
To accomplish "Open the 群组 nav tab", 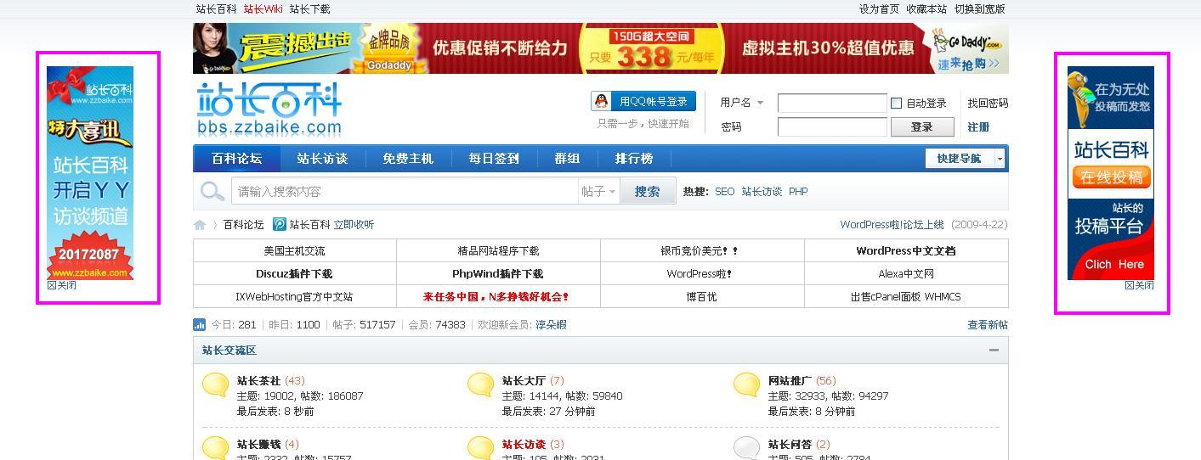I will [567, 159].
